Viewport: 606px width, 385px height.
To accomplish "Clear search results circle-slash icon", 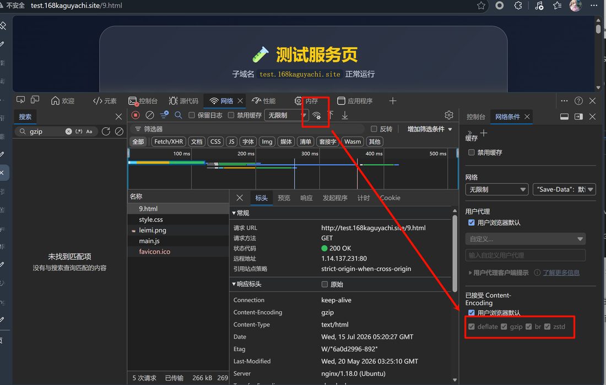I will [119, 132].
